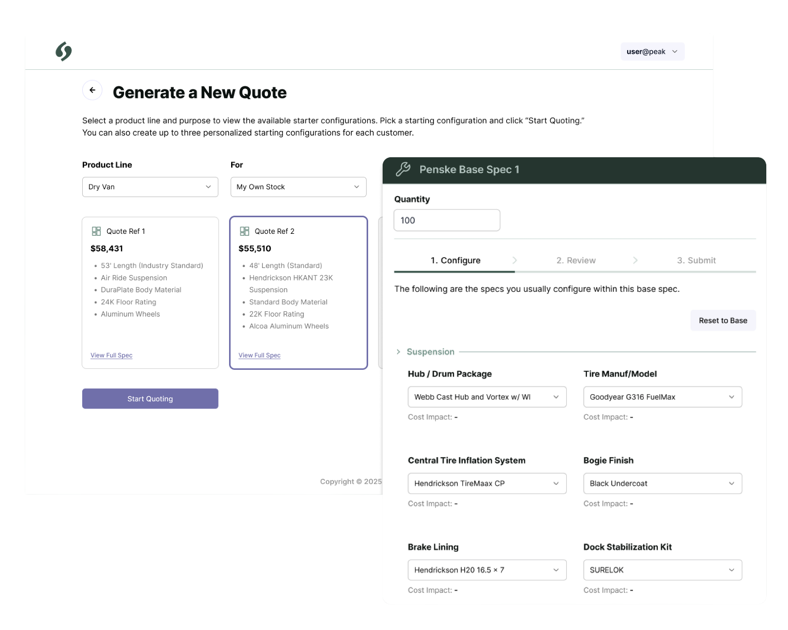Expand Central Tire Inflation System options
This screenshot has width=788, height=630.
click(487, 483)
